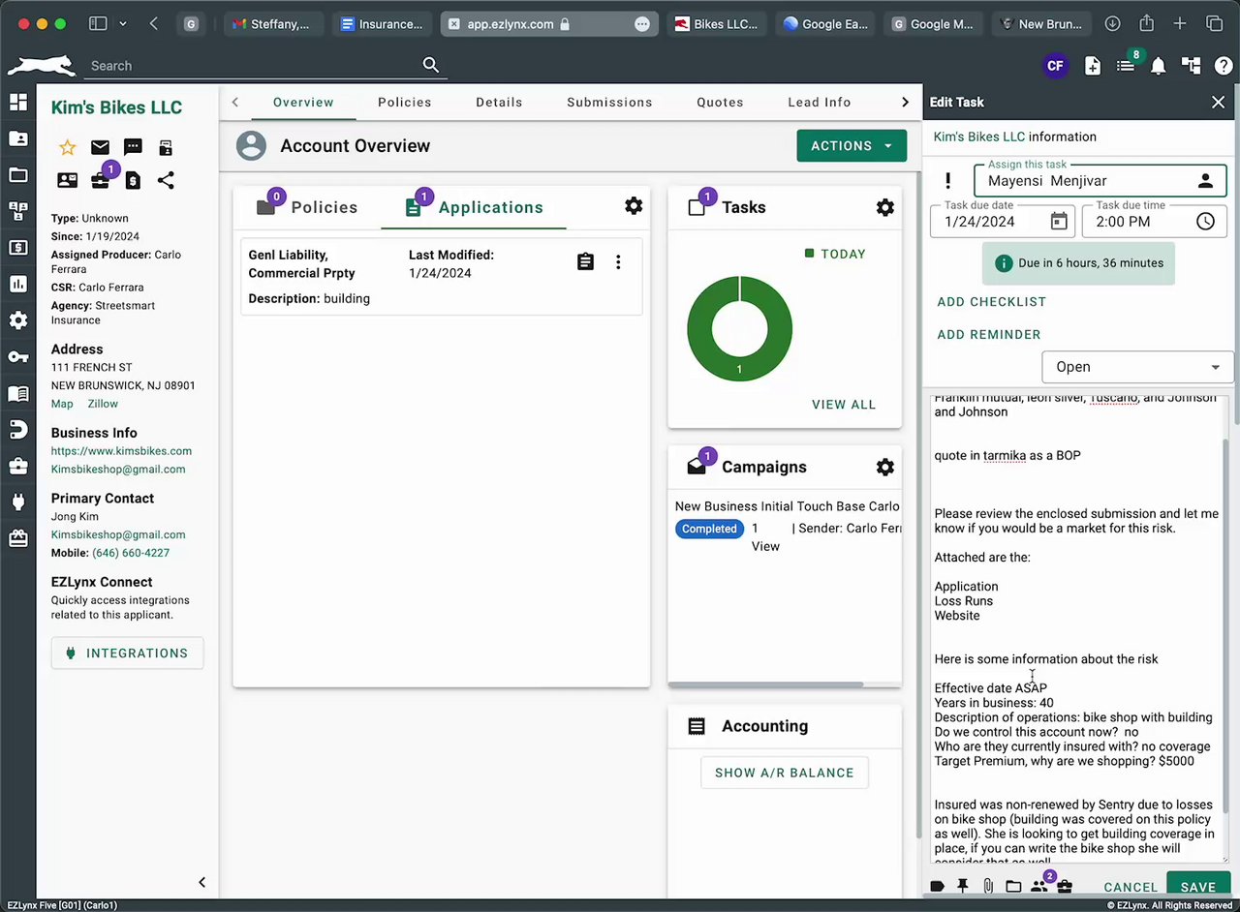This screenshot has width=1240, height=912.
Task: Open the magnet icon in left sidebar
Action: pos(17,430)
